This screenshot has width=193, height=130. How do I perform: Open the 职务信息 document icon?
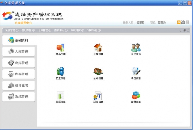(98, 95)
